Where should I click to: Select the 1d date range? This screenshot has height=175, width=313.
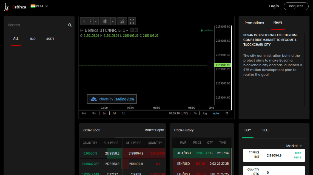coord(124,113)
